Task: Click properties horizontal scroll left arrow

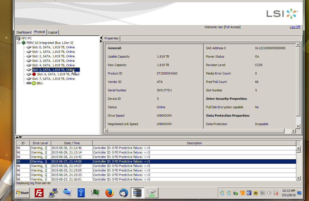Action: point(106,131)
